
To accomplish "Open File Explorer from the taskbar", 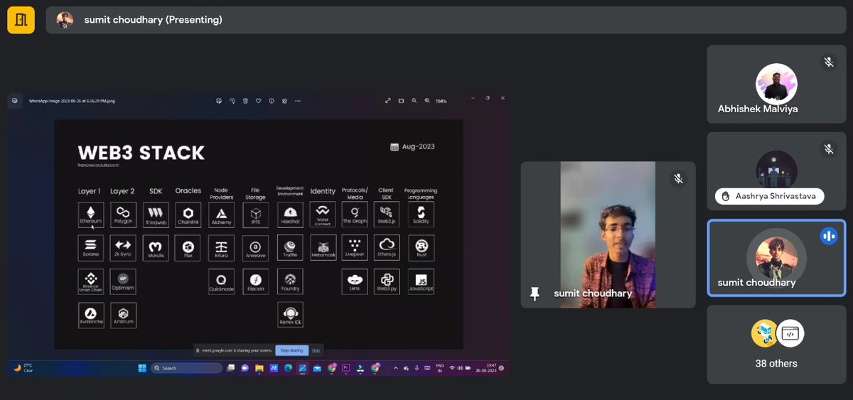I will pyautogui.click(x=259, y=368).
